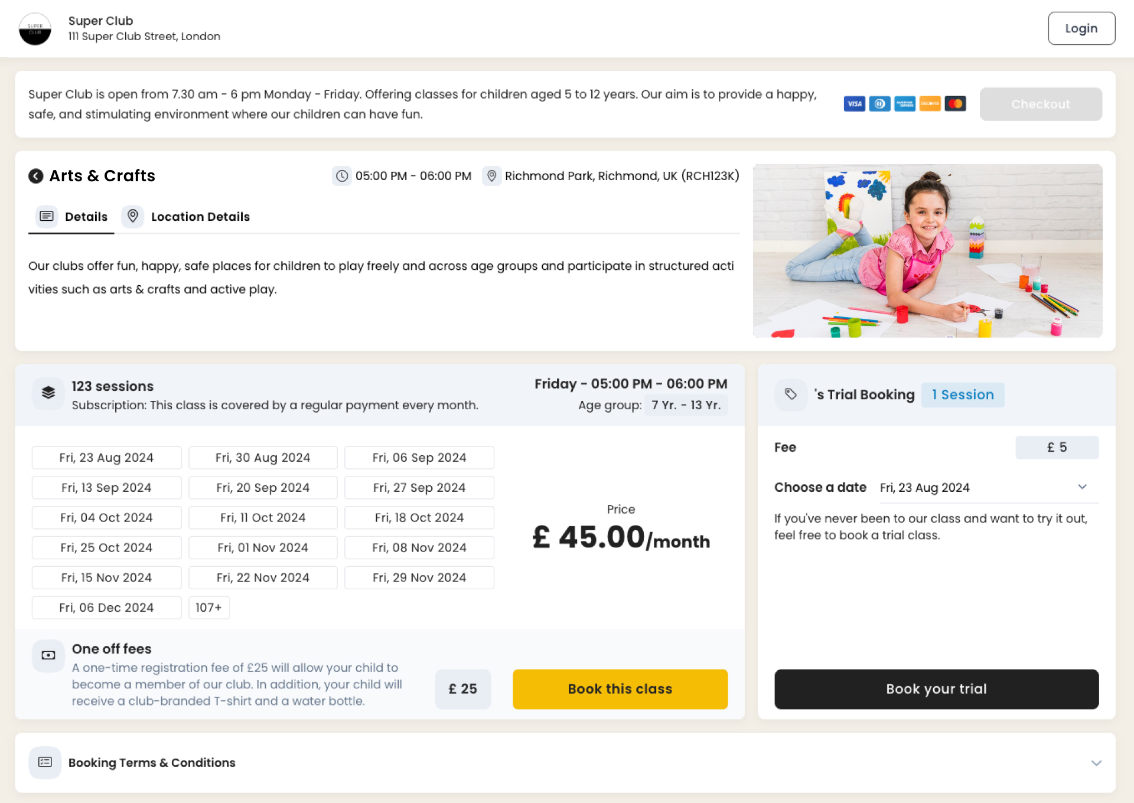Viewport: 1134px width, 803px height.
Task: Expand Booking Terms & Conditions section
Action: (1096, 763)
